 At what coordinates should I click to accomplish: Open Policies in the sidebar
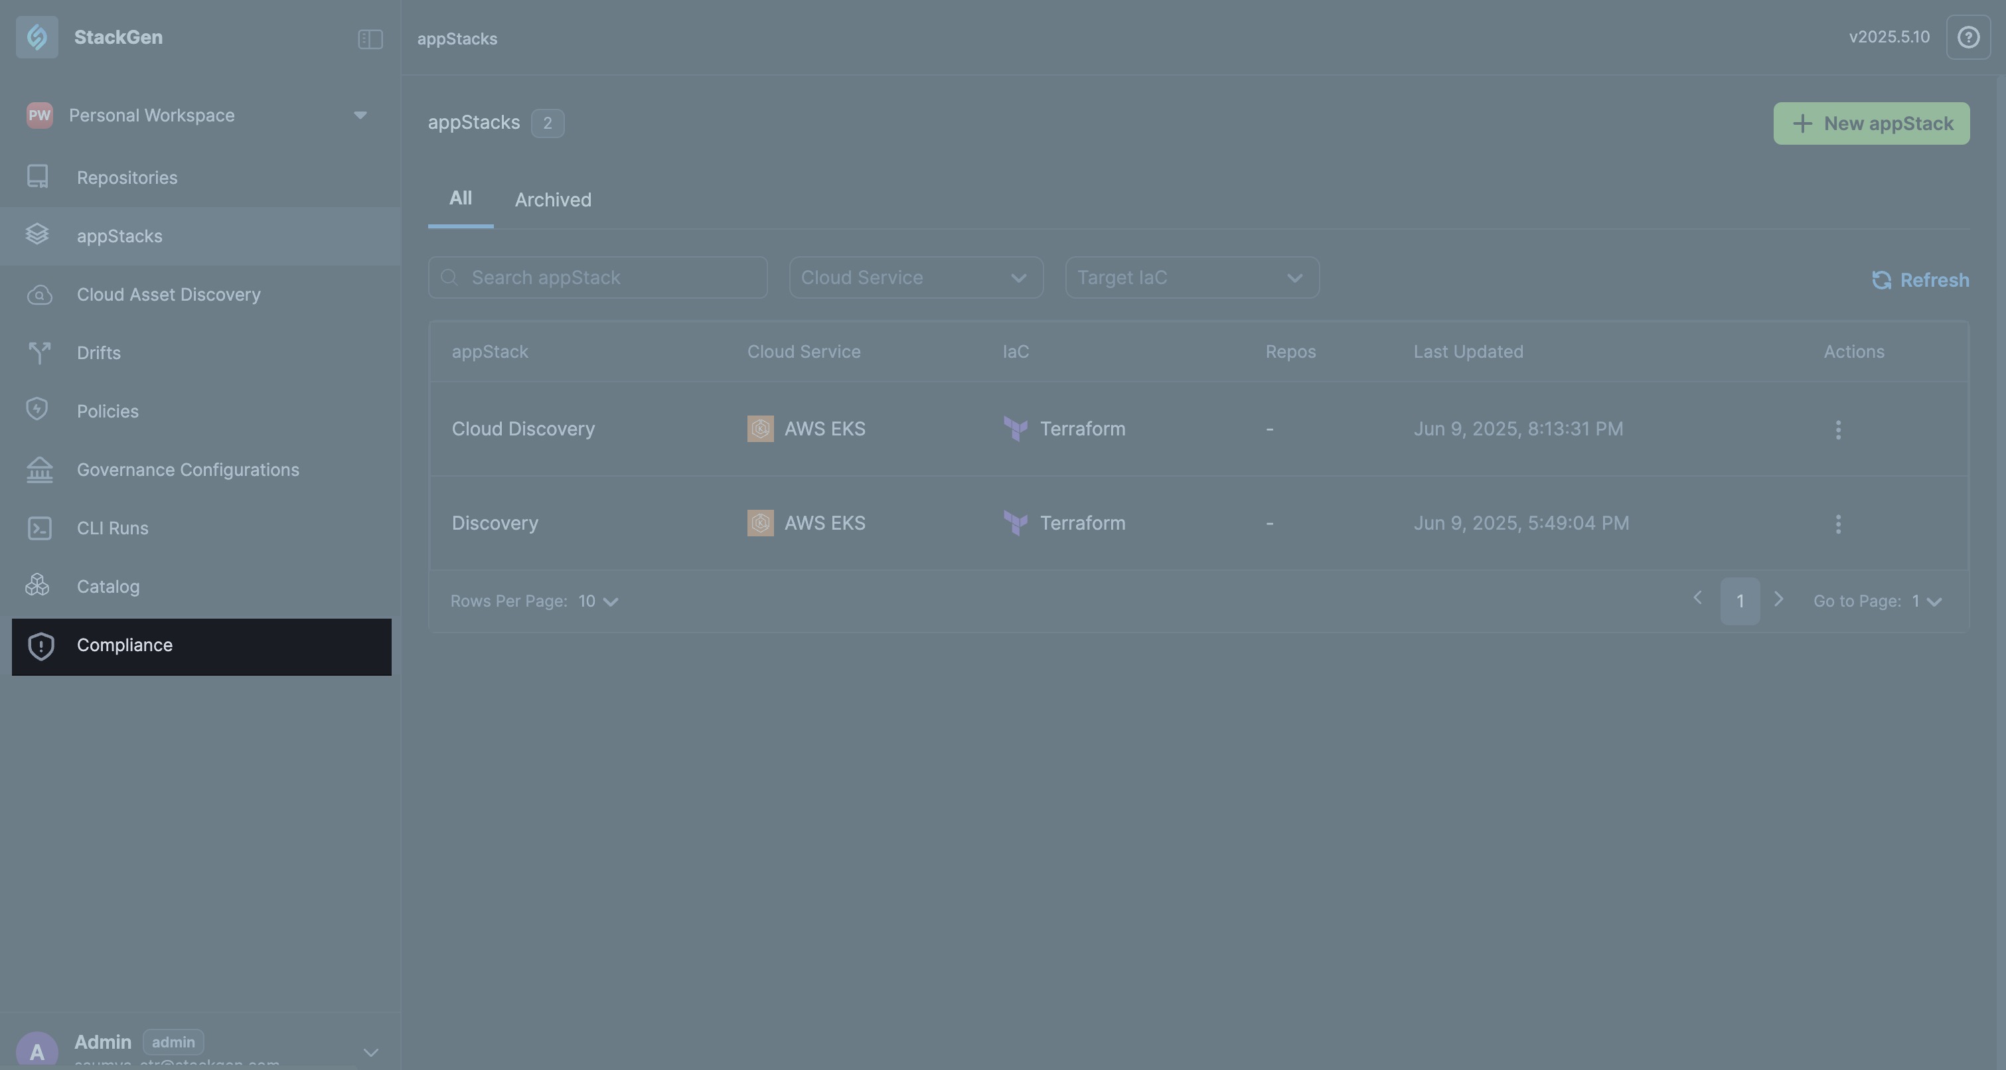(200, 411)
